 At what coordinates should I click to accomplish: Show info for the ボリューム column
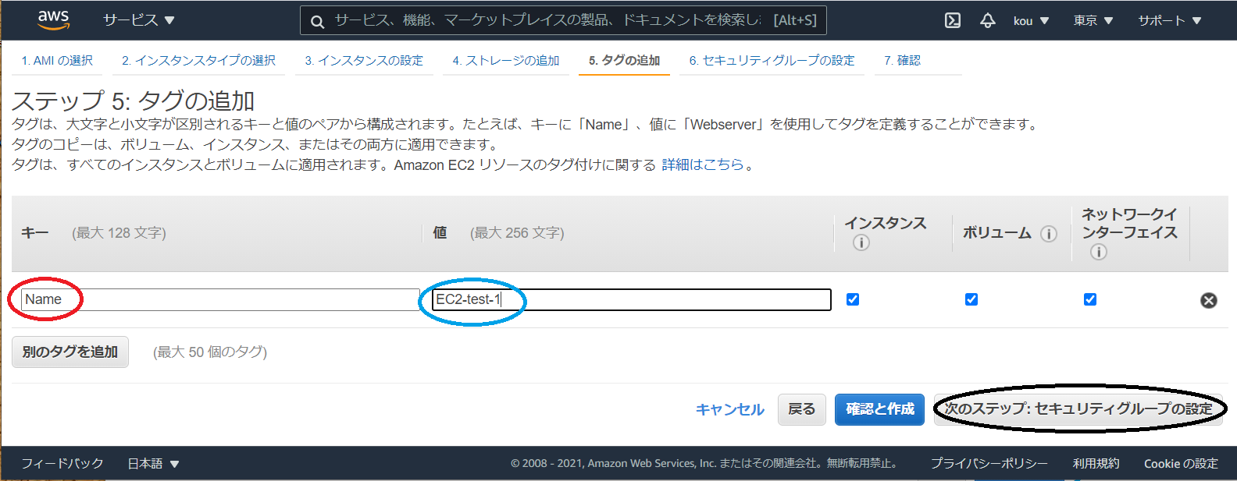[x=1049, y=234]
